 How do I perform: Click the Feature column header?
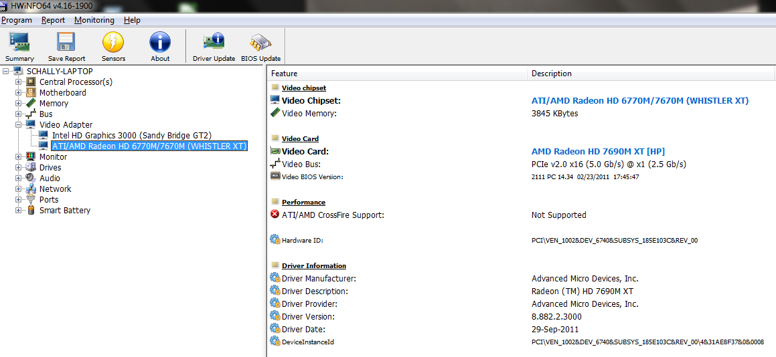tap(398, 73)
